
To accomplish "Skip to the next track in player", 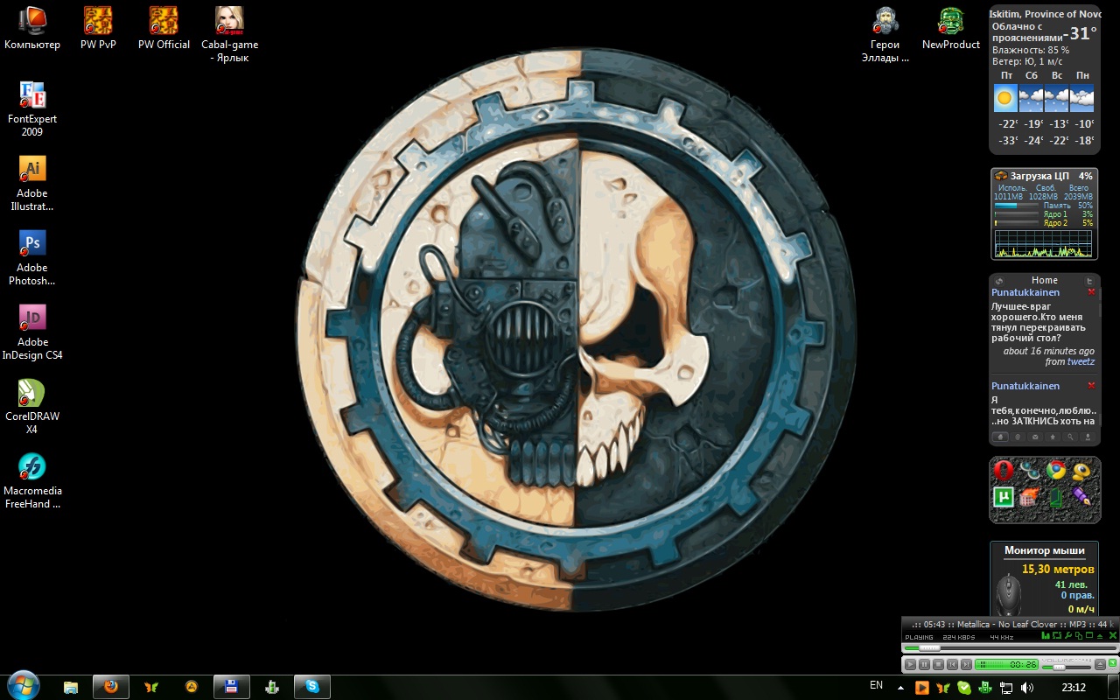I will click(966, 665).
